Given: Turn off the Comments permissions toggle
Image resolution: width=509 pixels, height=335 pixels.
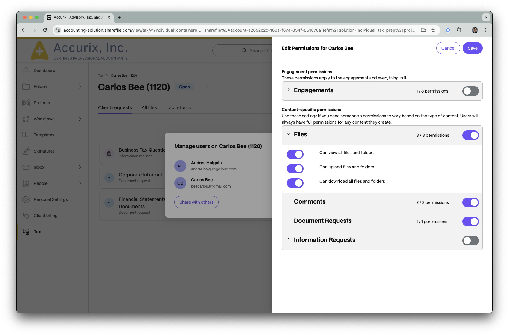Looking at the screenshot, I should pyautogui.click(x=471, y=202).
